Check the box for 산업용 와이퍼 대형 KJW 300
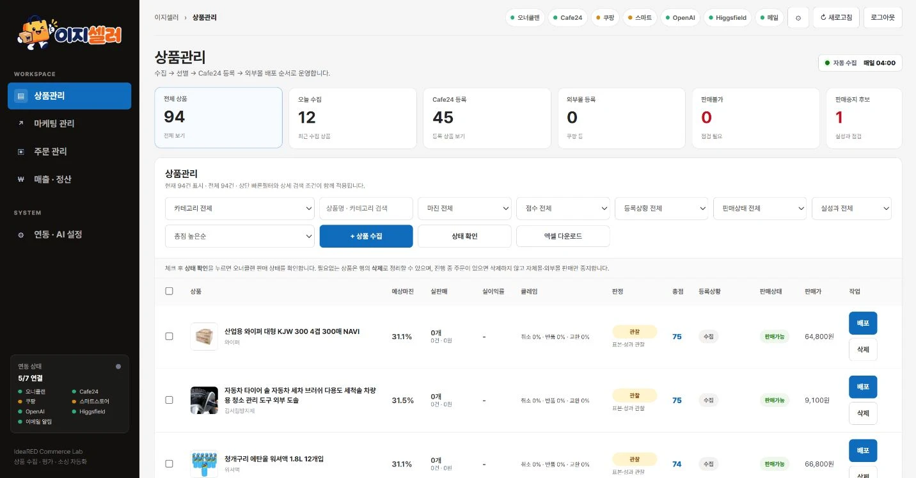This screenshot has height=478, width=916. pyautogui.click(x=169, y=337)
